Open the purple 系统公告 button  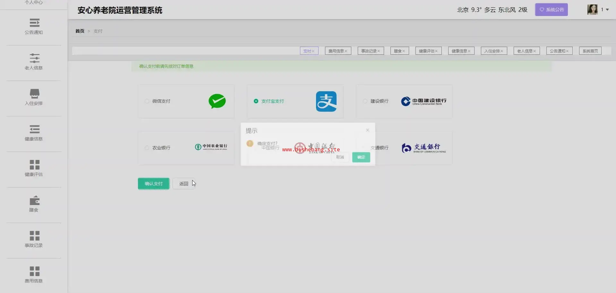pos(552,10)
